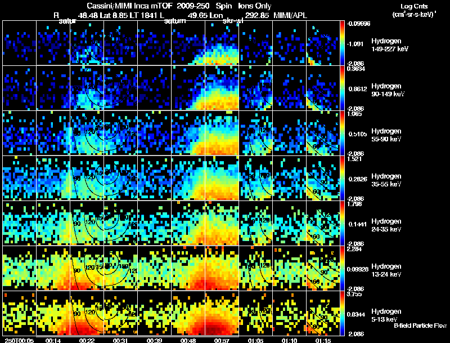Screen dimensions: 450x343
Task: Click 'Ions Only' in the title
Action: coord(255,6)
